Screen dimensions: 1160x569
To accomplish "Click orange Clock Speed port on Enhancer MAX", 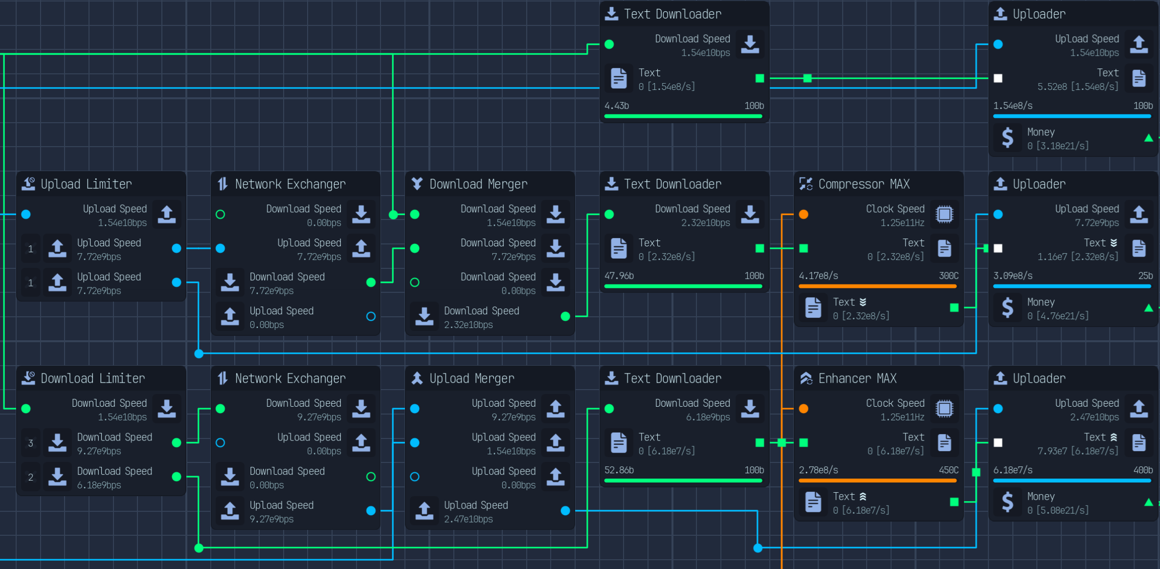I will pos(803,409).
